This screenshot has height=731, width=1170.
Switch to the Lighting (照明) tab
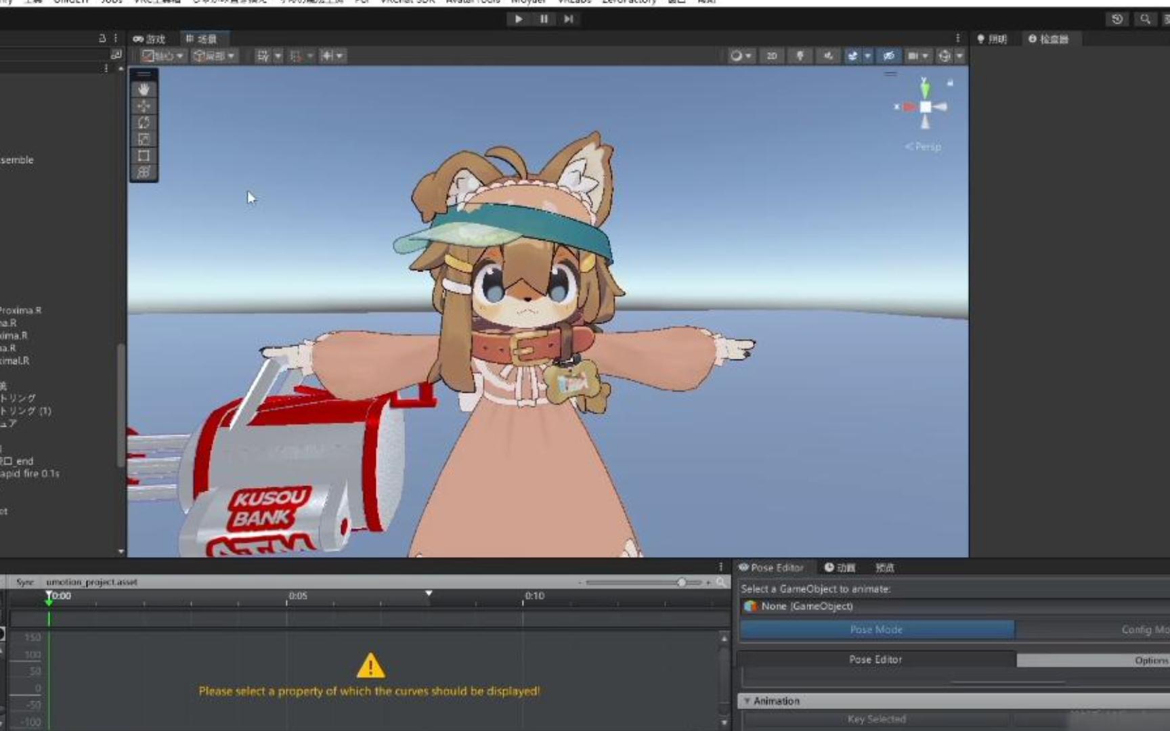pyautogui.click(x=992, y=39)
